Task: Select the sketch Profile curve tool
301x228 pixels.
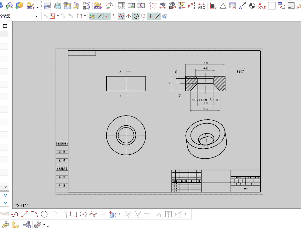Action: [15, 214]
